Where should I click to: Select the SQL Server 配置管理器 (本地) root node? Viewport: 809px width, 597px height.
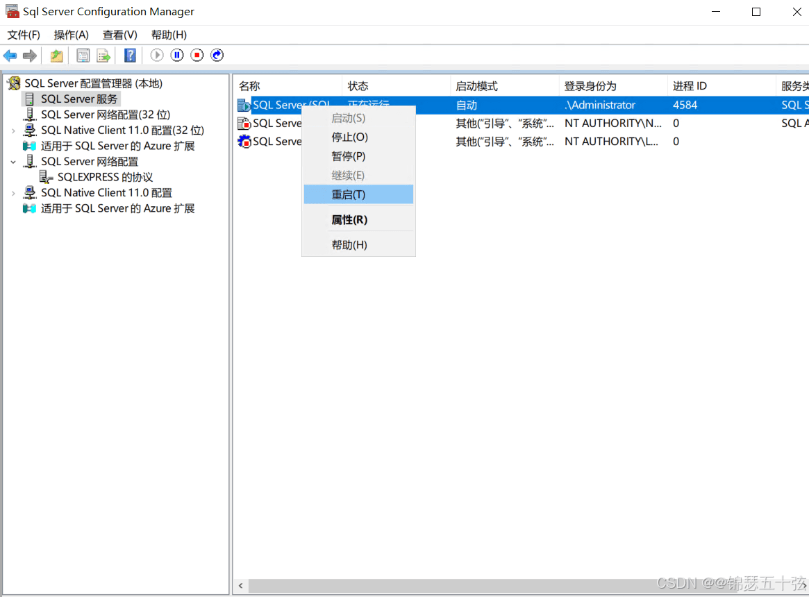pos(93,83)
